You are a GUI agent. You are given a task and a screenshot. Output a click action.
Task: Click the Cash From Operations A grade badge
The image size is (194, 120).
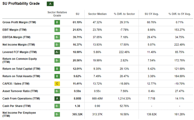pos(57,99)
